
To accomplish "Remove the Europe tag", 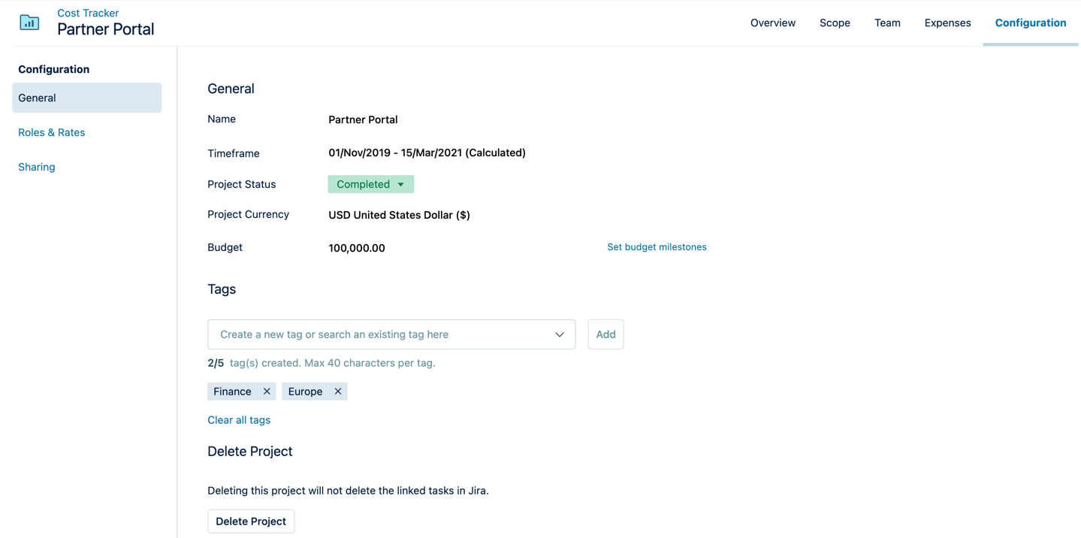I will point(337,391).
